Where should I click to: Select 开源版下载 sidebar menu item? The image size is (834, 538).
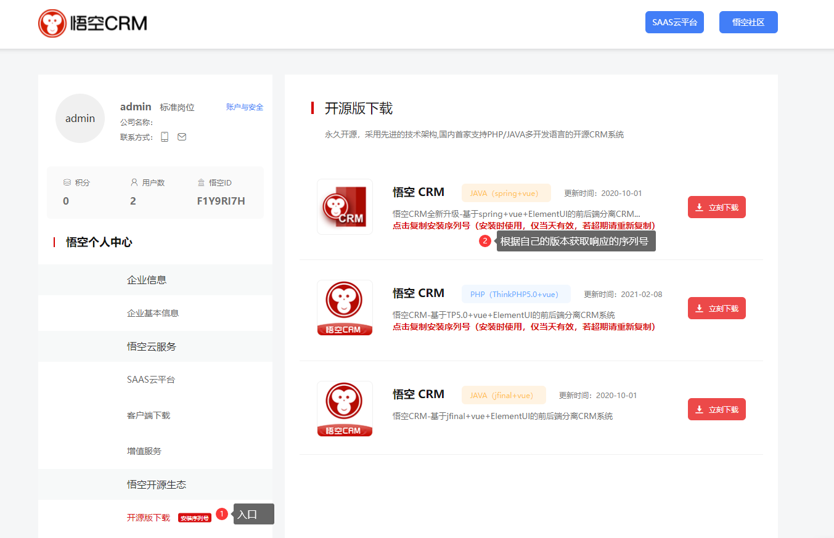coord(149,518)
